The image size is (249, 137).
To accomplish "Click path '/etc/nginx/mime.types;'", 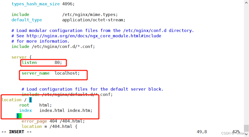I will point(90,15).
